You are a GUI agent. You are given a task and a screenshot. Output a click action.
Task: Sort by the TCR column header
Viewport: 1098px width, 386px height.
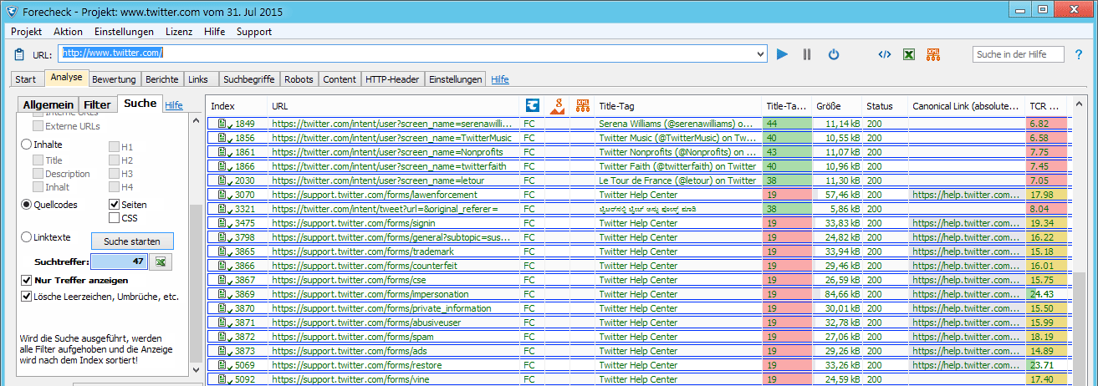[1048, 106]
